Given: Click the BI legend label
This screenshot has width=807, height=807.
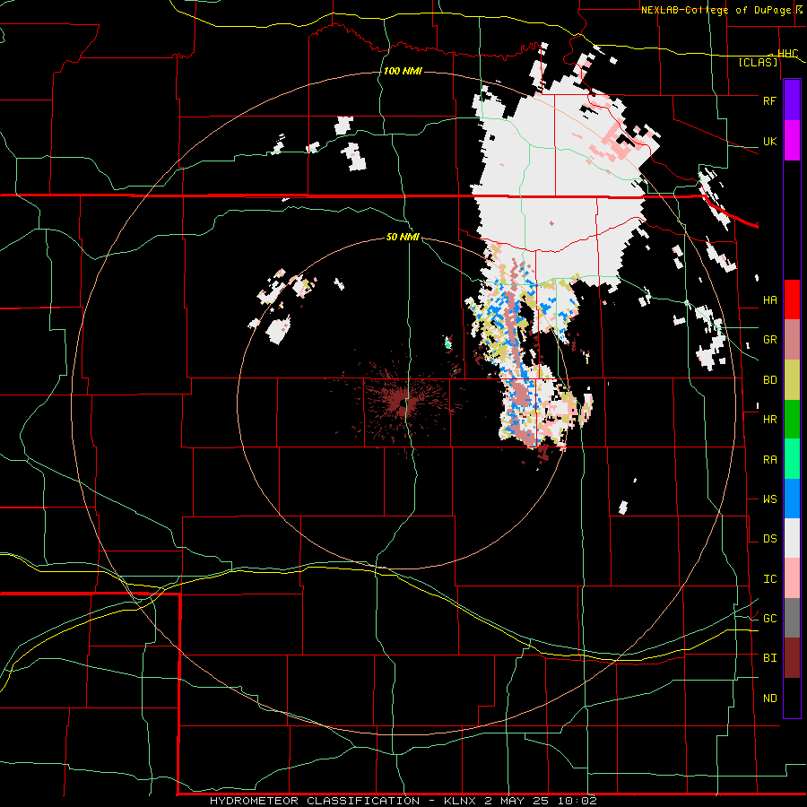Looking at the screenshot, I should [x=769, y=658].
